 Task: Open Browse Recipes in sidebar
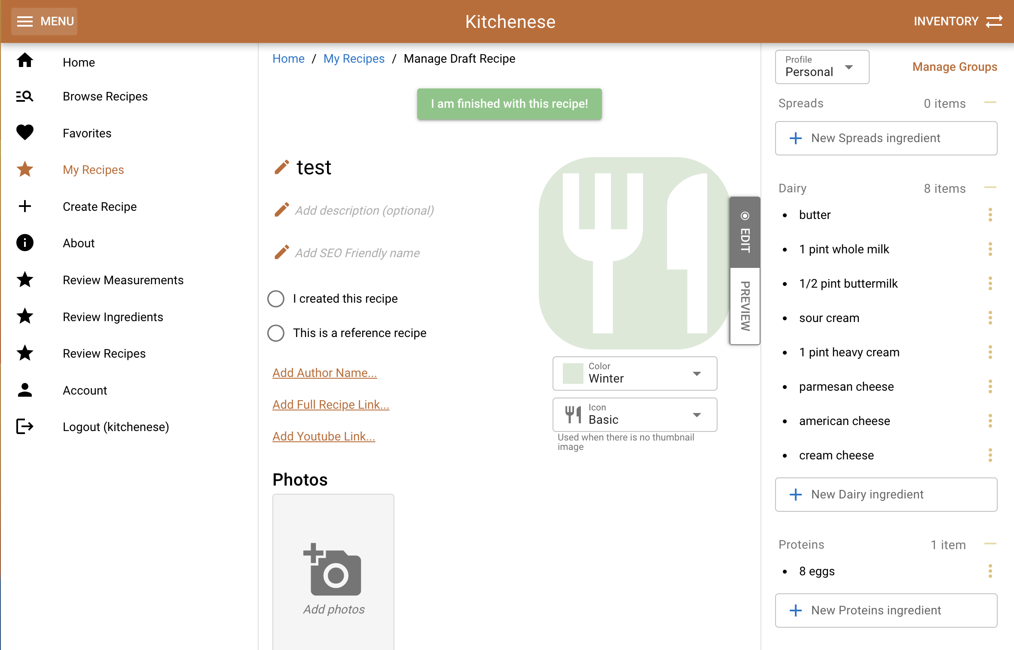[x=105, y=97]
